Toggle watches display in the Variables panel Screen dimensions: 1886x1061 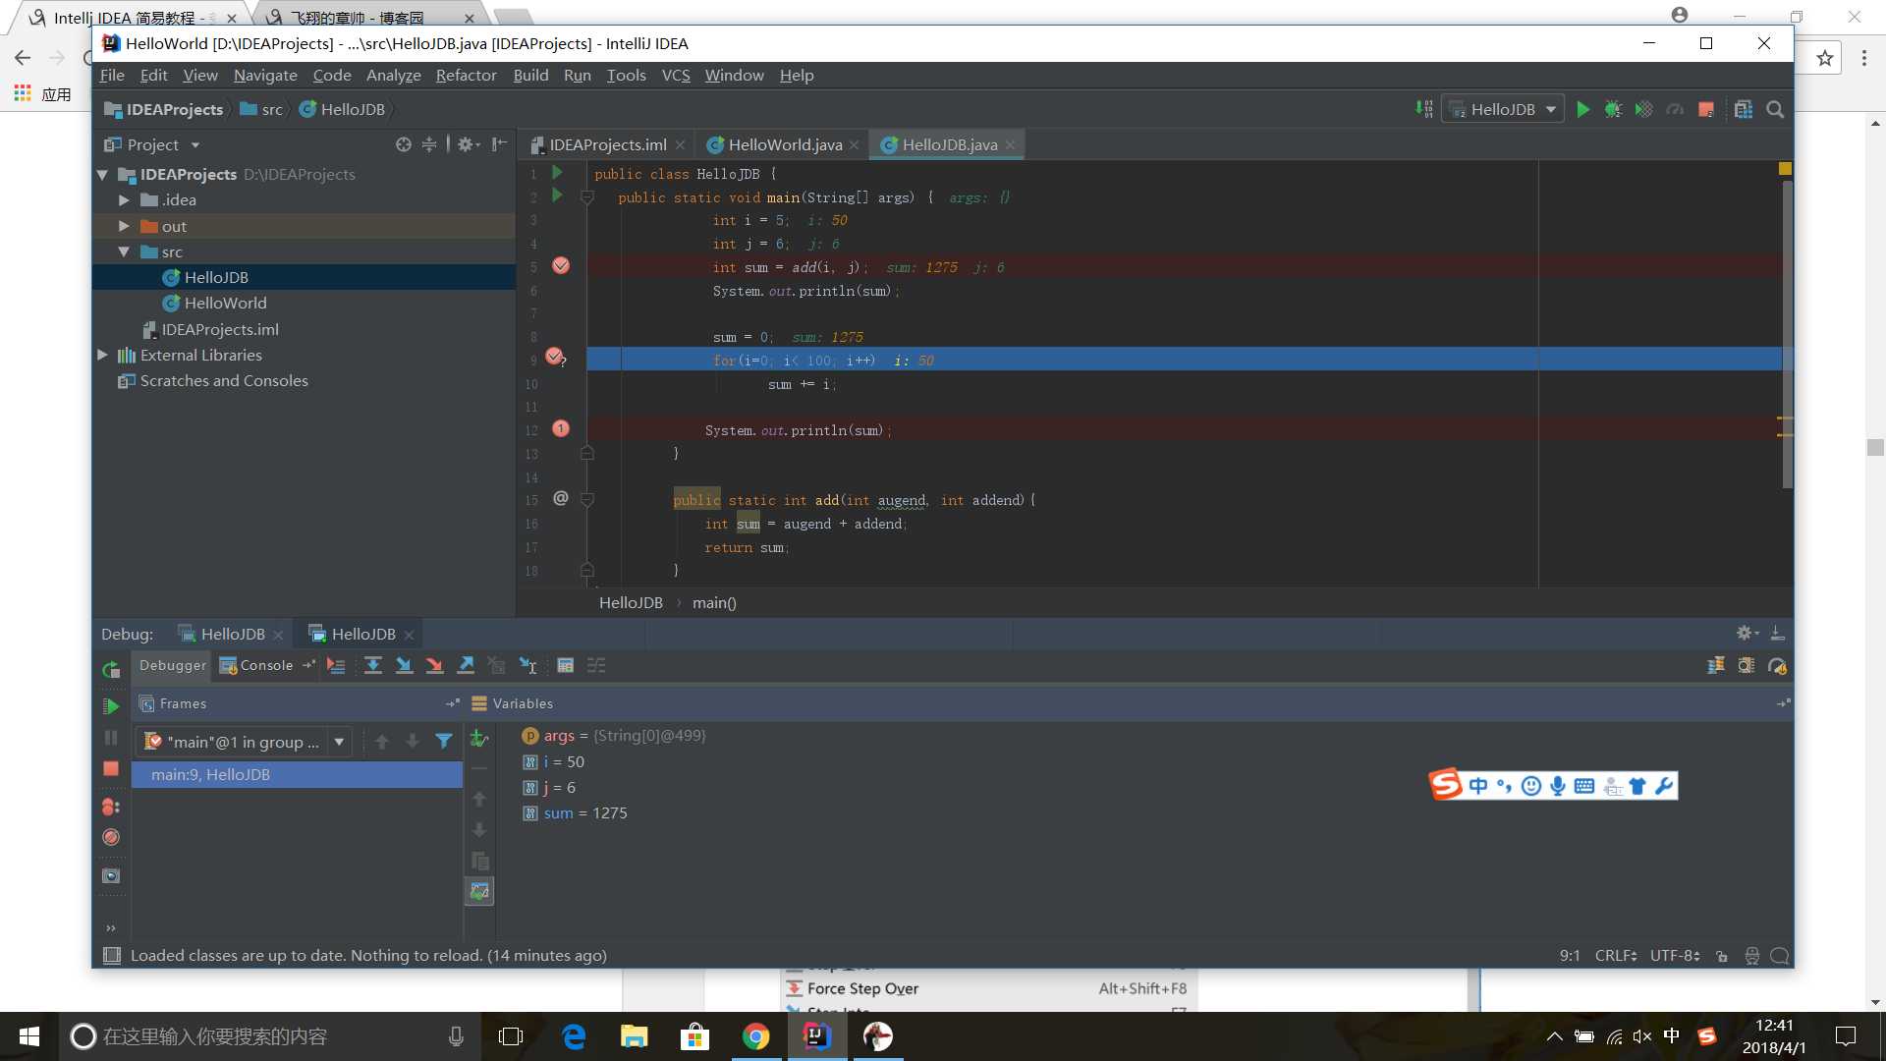[x=479, y=892]
